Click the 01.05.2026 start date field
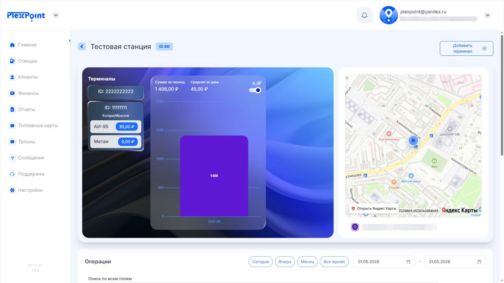Viewport: 504px width, 283px height. click(384, 262)
